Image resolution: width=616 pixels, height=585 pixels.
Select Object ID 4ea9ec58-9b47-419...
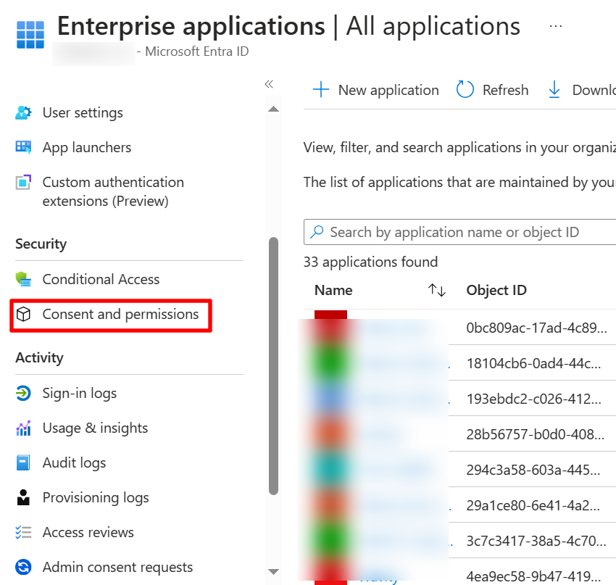533,576
